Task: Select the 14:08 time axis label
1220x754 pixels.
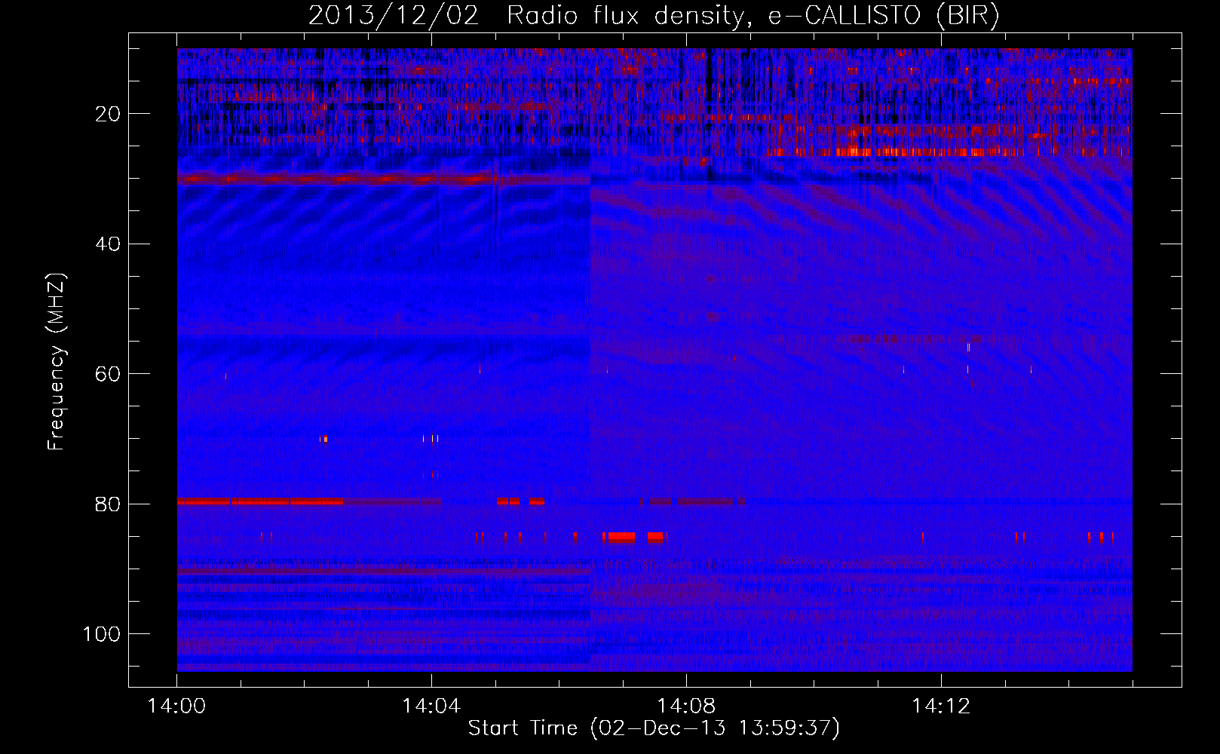Action: 686,706
